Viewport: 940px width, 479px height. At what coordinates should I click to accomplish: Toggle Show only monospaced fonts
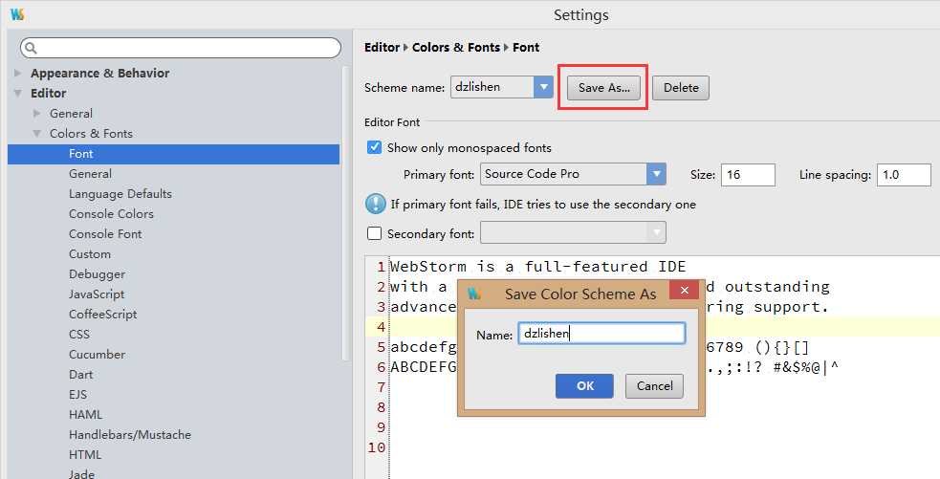(x=374, y=147)
